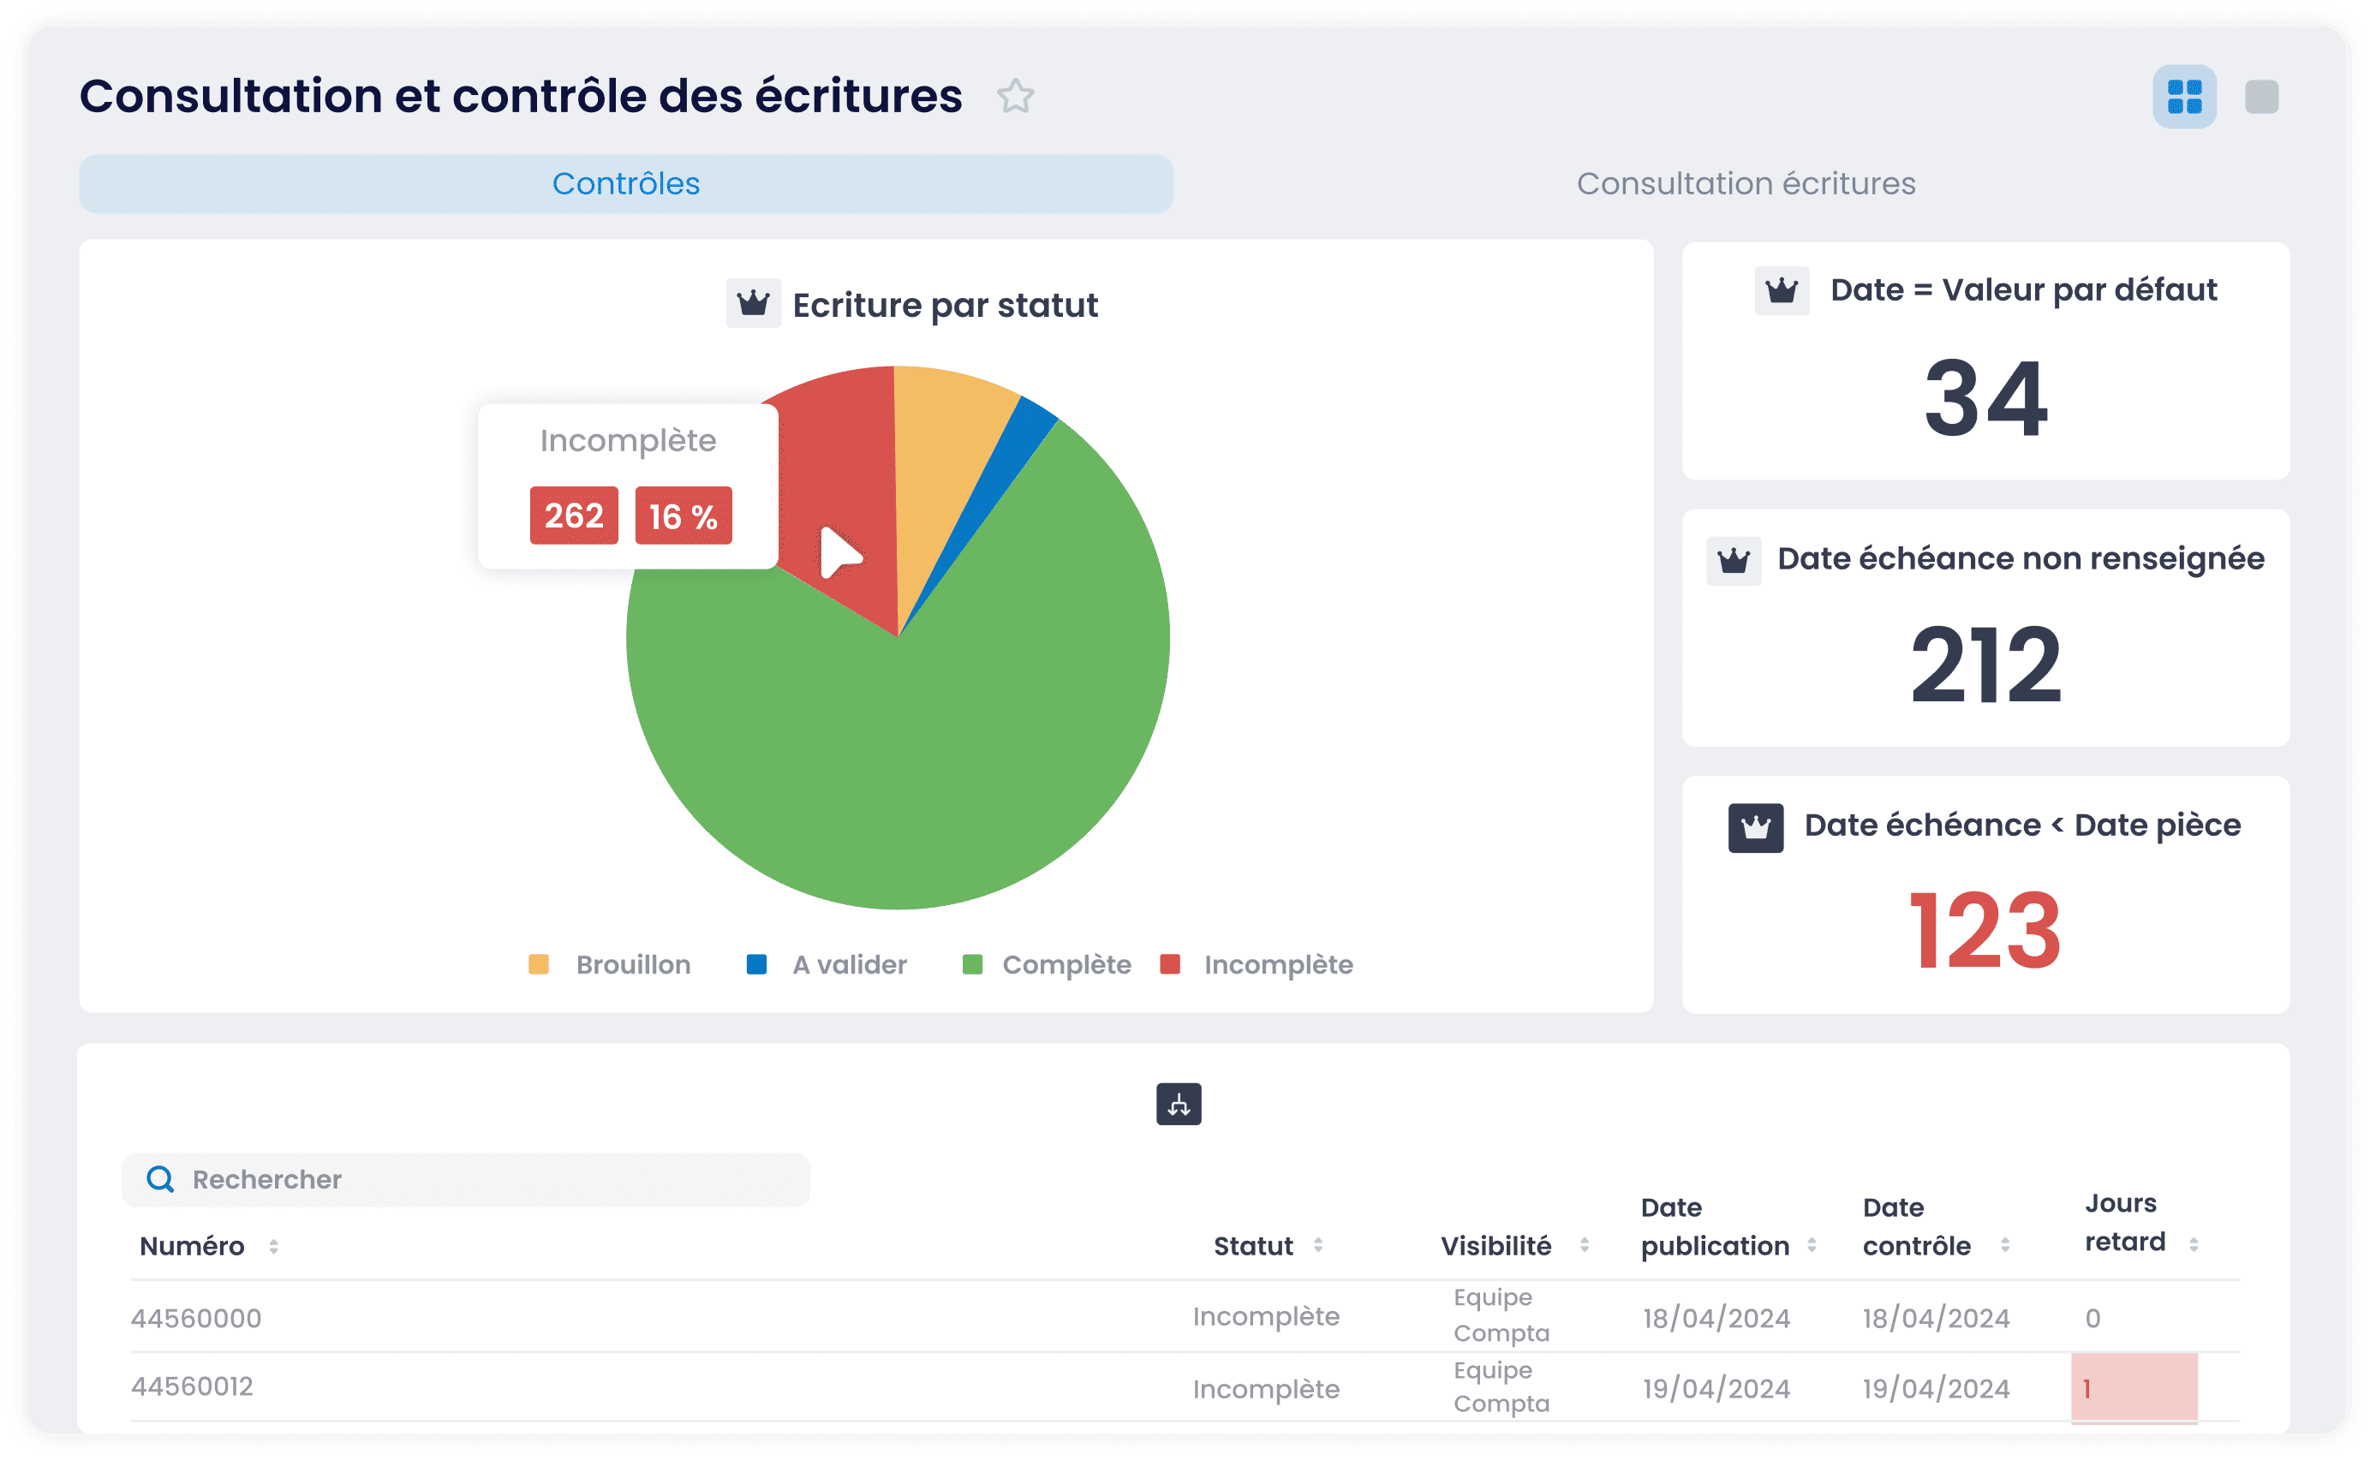The width and height of the screenshot is (2370, 1460).
Task: Sort table by Date contrôle arrows
Action: pos(2004,1246)
